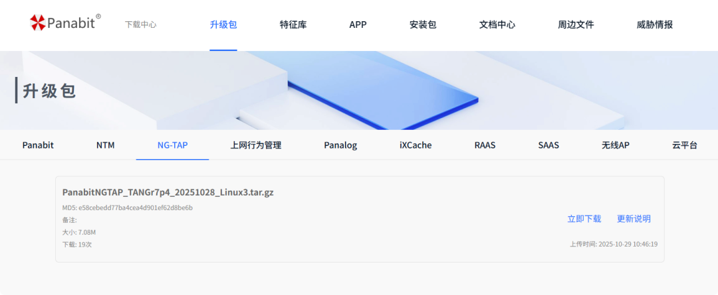The height and width of the screenshot is (295, 718).
Task: Click the 升级包 banner heading
Action: [x=49, y=91]
